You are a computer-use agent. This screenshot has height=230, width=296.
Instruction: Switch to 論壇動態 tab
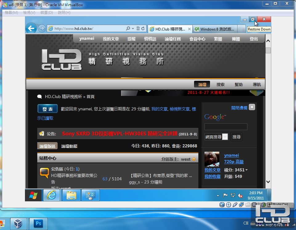69,146
